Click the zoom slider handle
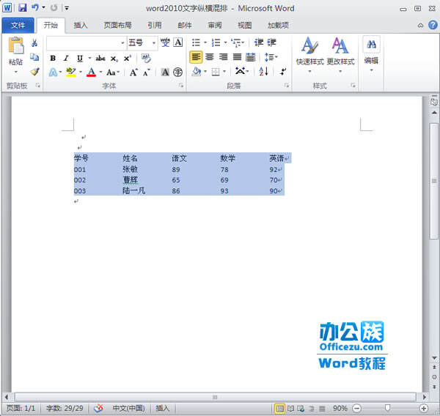 tap(387, 408)
